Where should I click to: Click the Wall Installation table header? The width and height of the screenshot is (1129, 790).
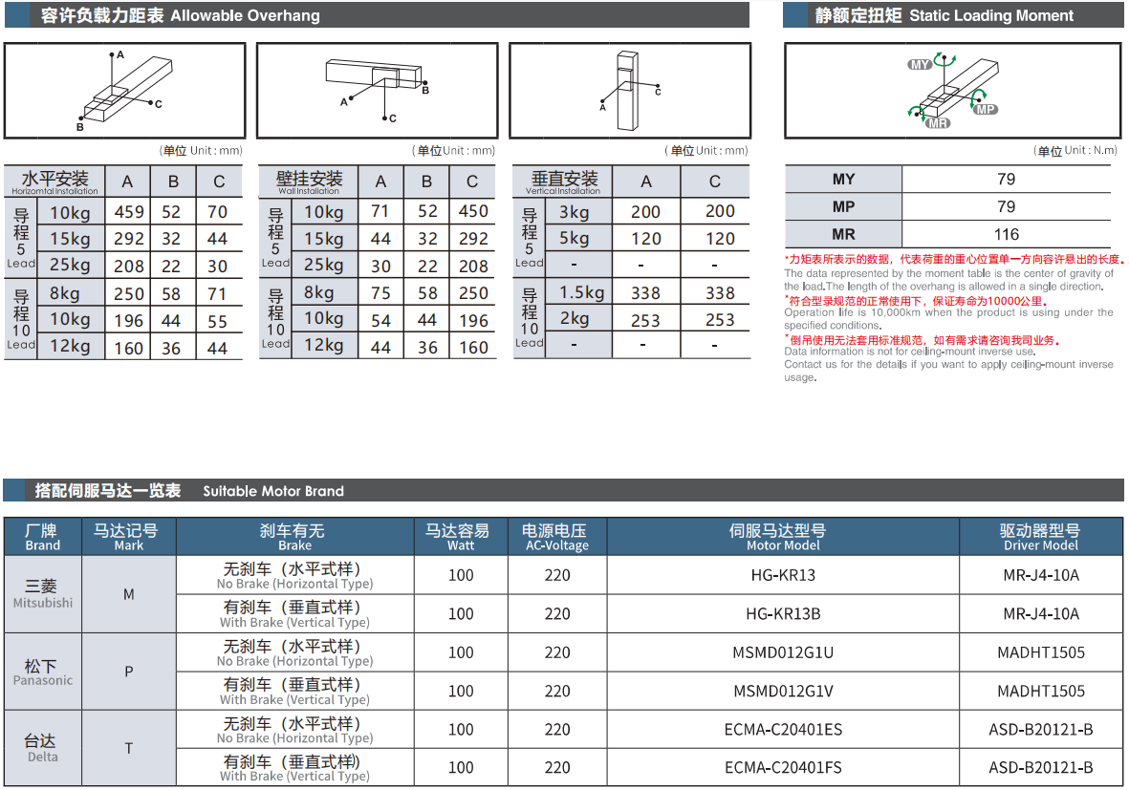(308, 181)
